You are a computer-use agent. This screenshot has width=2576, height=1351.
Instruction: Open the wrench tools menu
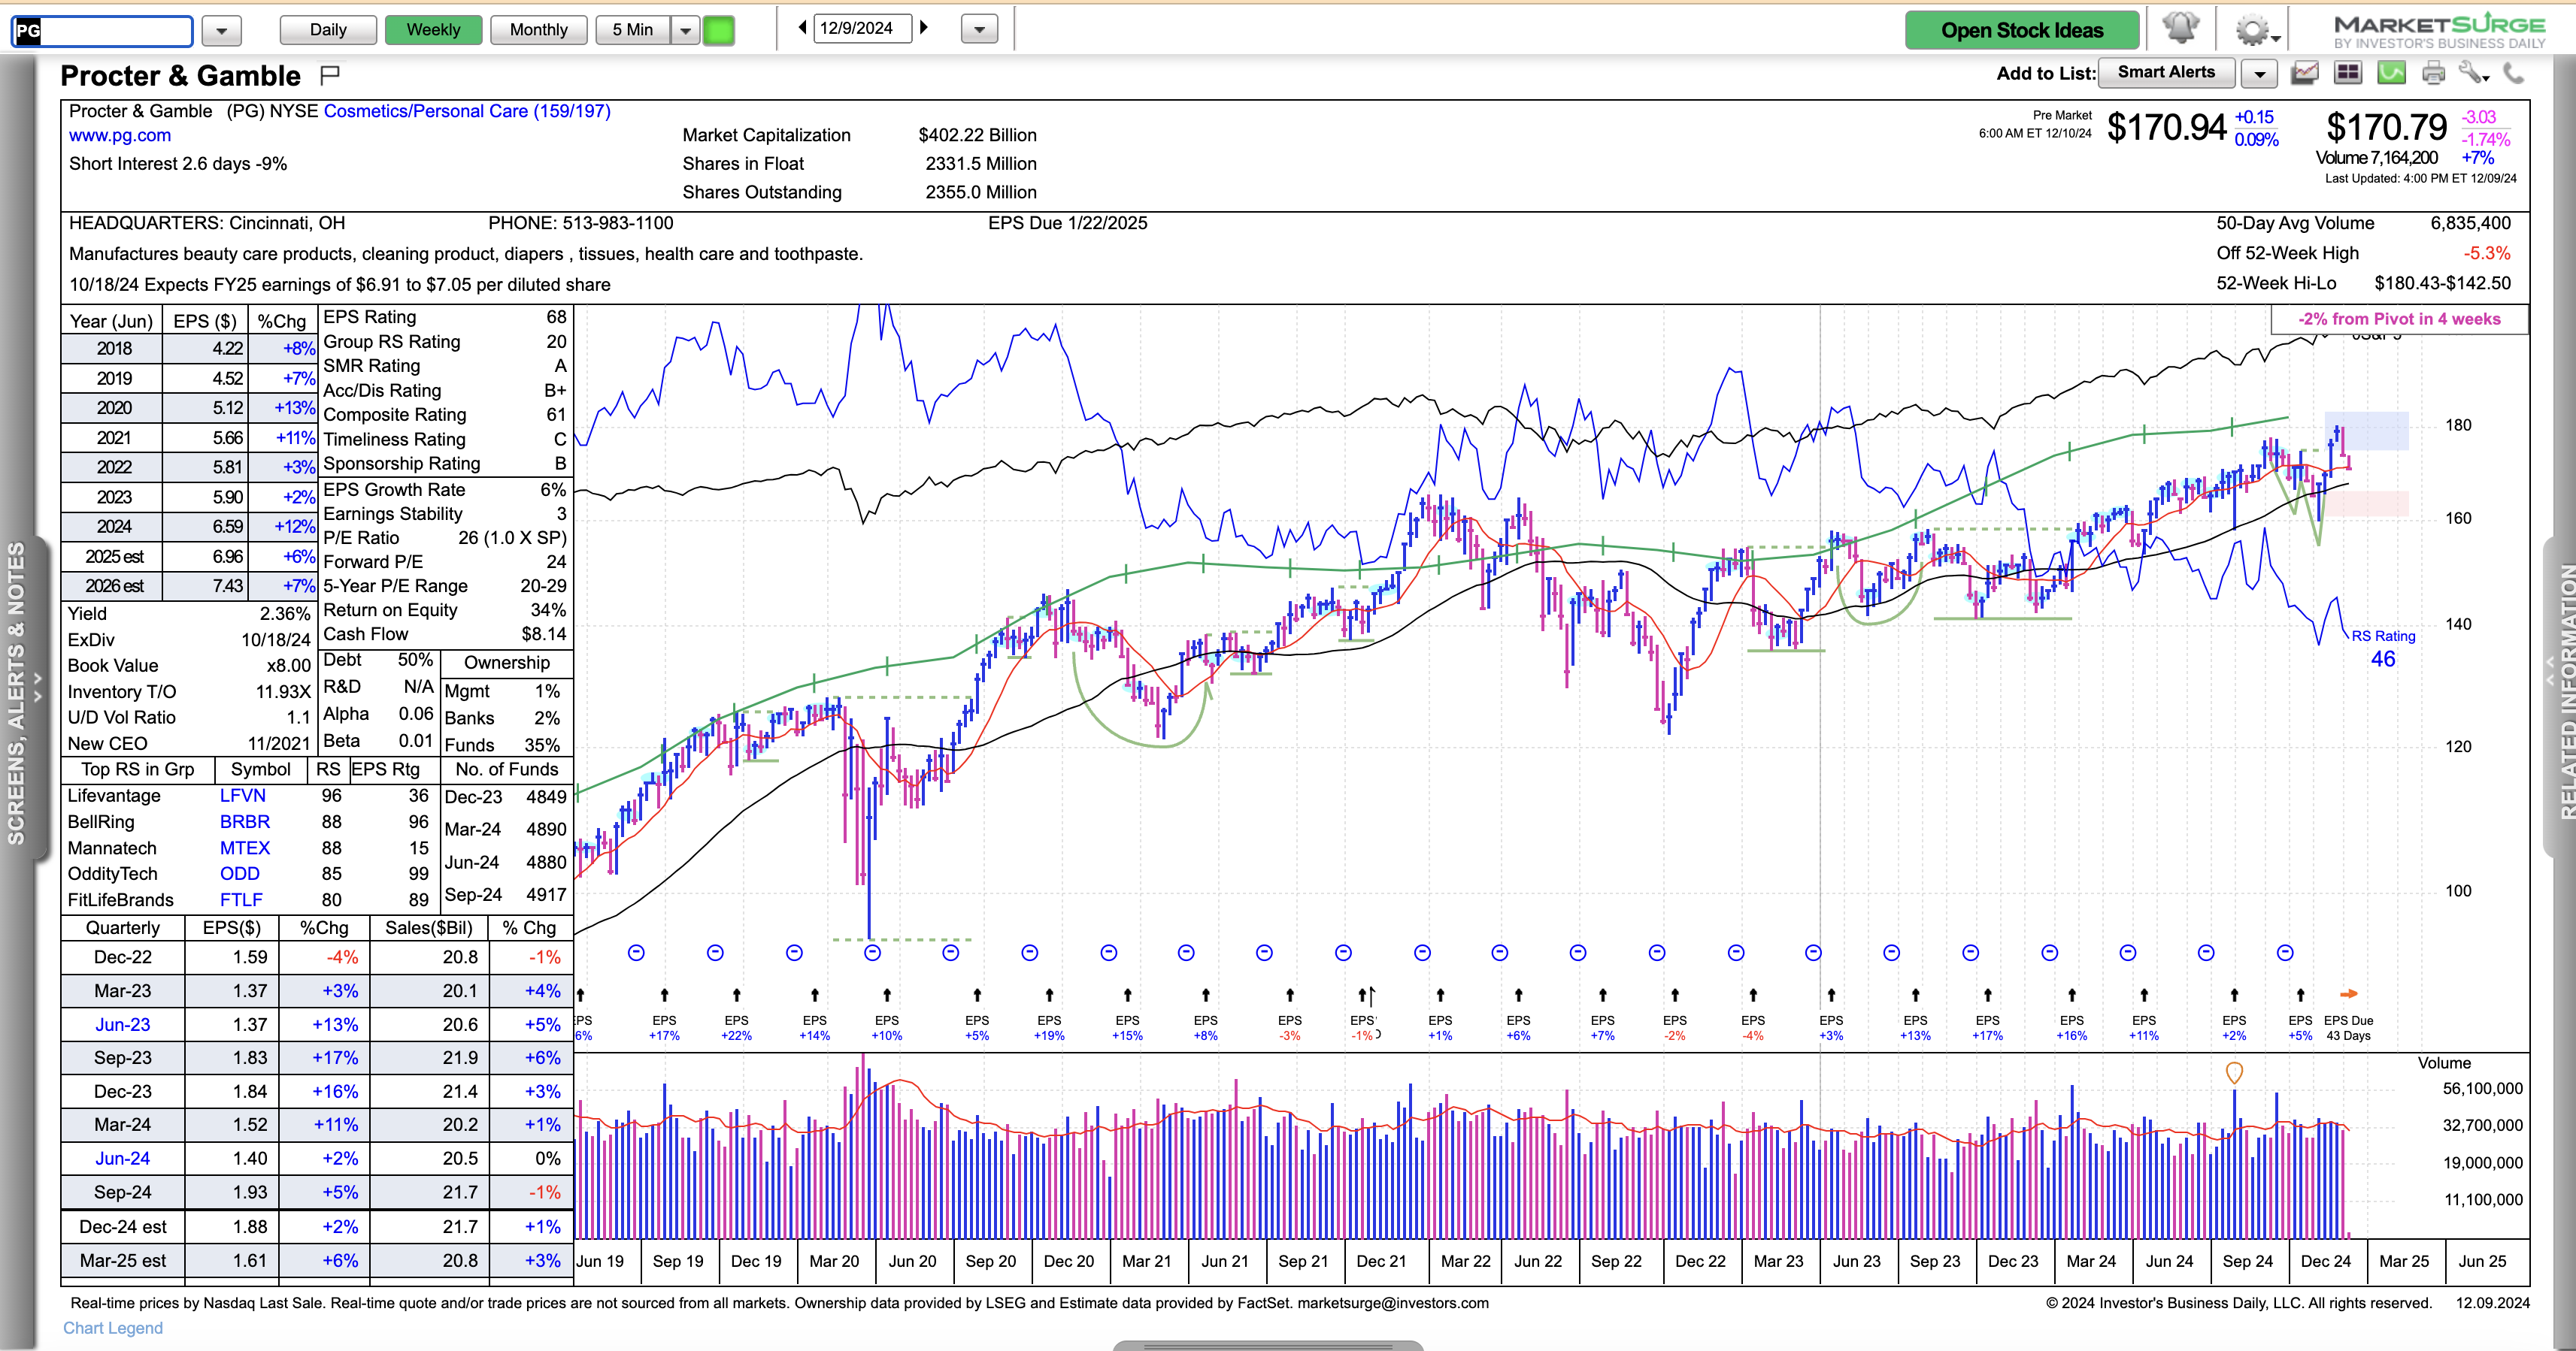tap(2472, 73)
